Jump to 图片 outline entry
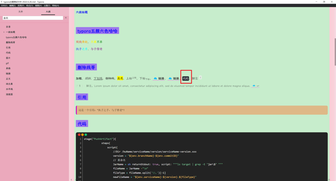336x181 pixels. (x=8, y=58)
